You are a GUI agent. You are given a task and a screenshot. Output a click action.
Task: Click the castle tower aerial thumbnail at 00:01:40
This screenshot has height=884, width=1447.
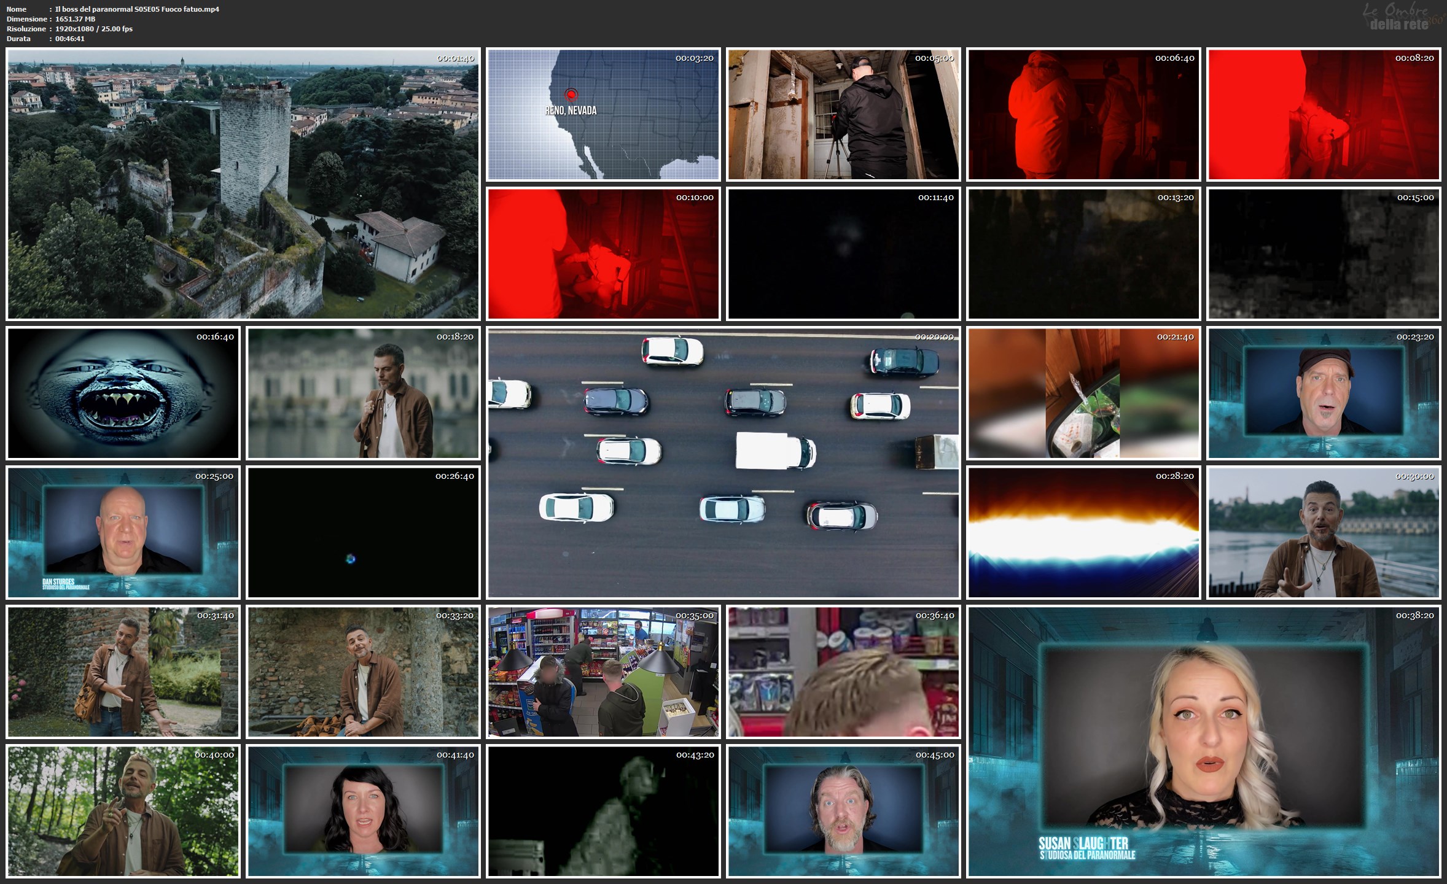coord(243,184)
